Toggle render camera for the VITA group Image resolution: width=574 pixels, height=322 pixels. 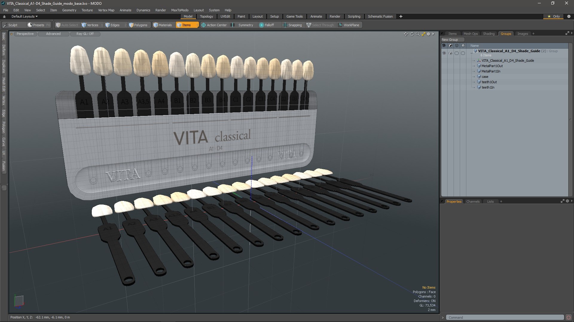(451, 53)
